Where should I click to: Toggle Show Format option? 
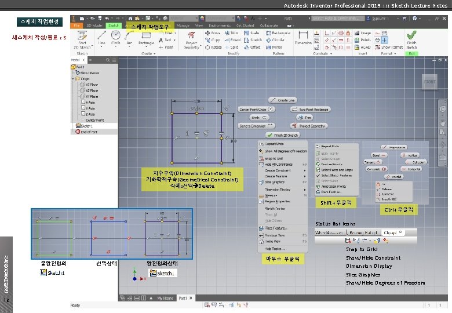(x=389, y=47)
